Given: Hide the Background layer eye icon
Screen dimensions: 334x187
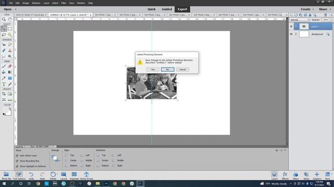Looking at the screenshot, I should 291,34.
